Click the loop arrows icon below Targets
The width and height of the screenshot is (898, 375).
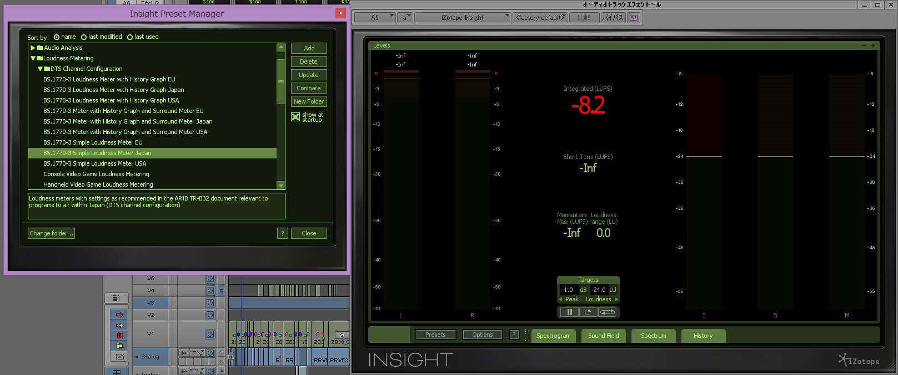point(607,312)
